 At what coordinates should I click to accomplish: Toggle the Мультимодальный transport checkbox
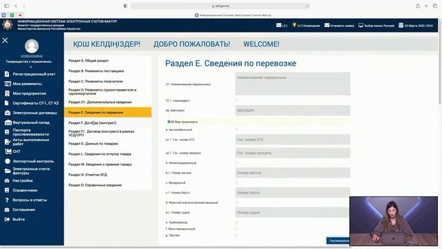[x=236, y=229]
